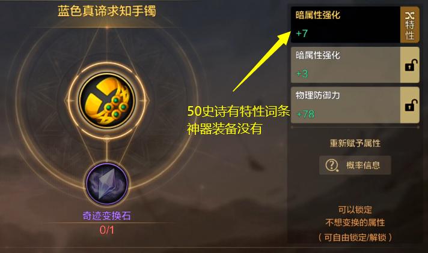The height and width of the screenshot is (253, 428).
Task: Click the 蓝色真谛求知手镯 item title
Action: click(x=107, y=11)
